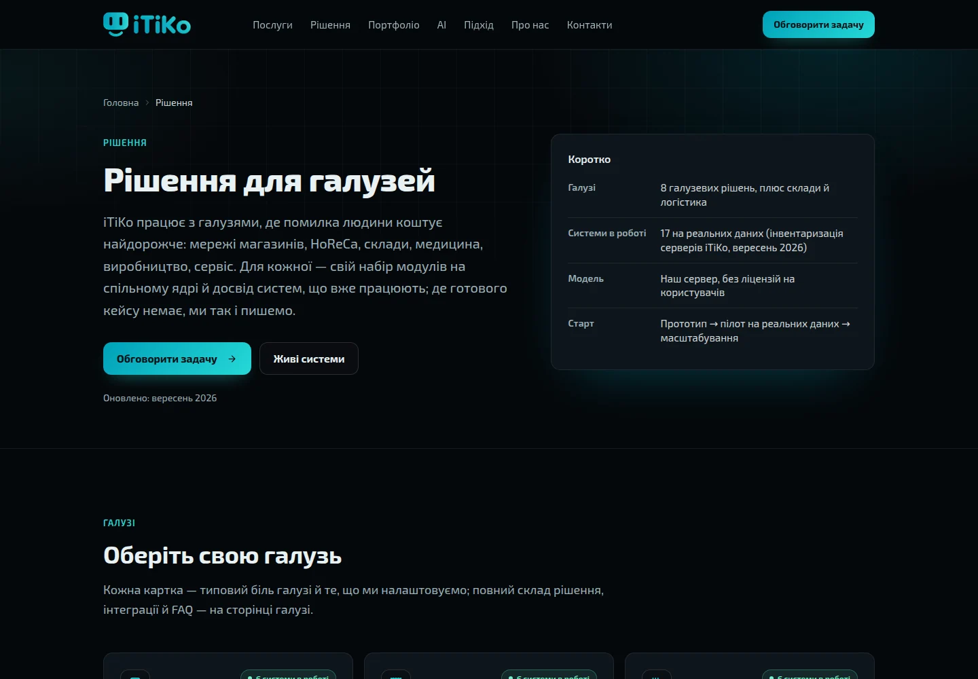Click the text 'Прототип → пілот на реальних даних'
The image size is (978, 679).
click(x=750, y=324)
